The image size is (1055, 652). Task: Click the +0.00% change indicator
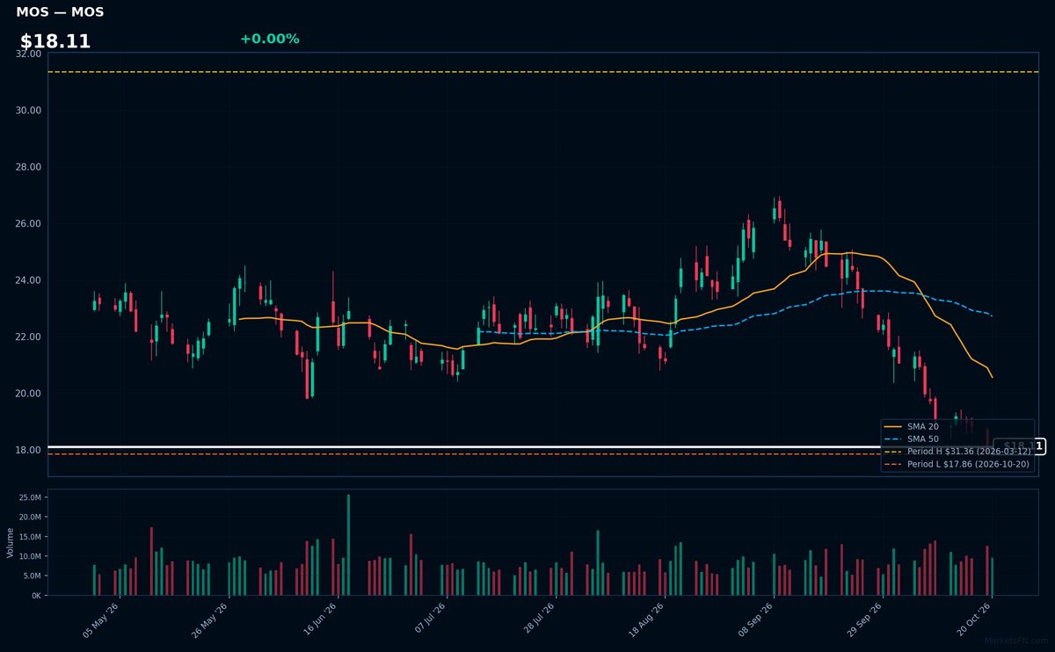[269, 39]
